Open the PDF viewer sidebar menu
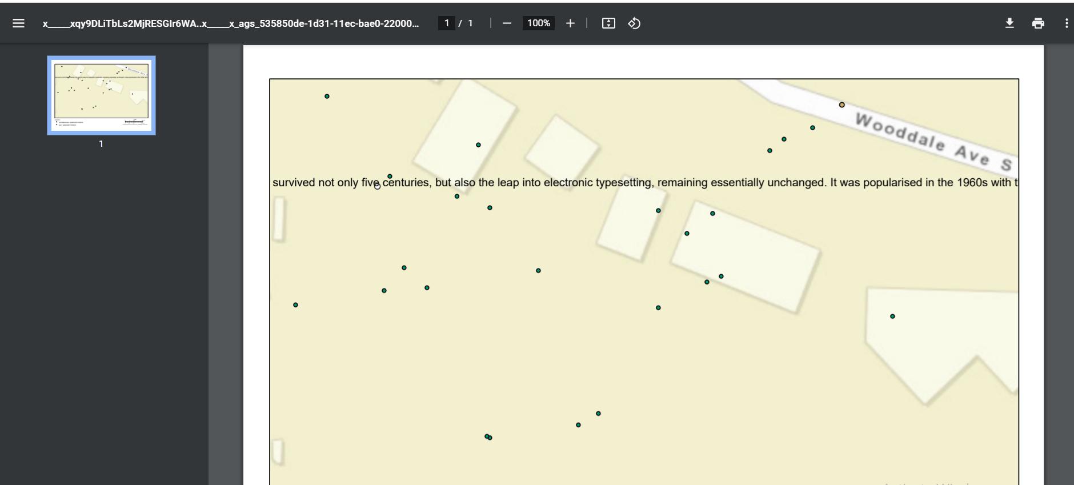 click(x=18, y=23)
